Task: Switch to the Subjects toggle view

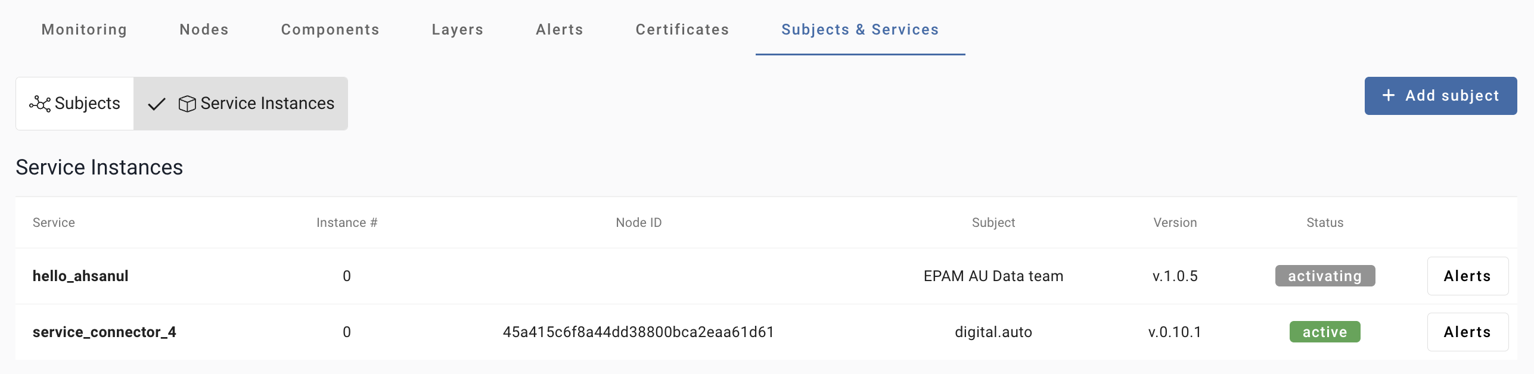Action: click(x=75, y=104)
